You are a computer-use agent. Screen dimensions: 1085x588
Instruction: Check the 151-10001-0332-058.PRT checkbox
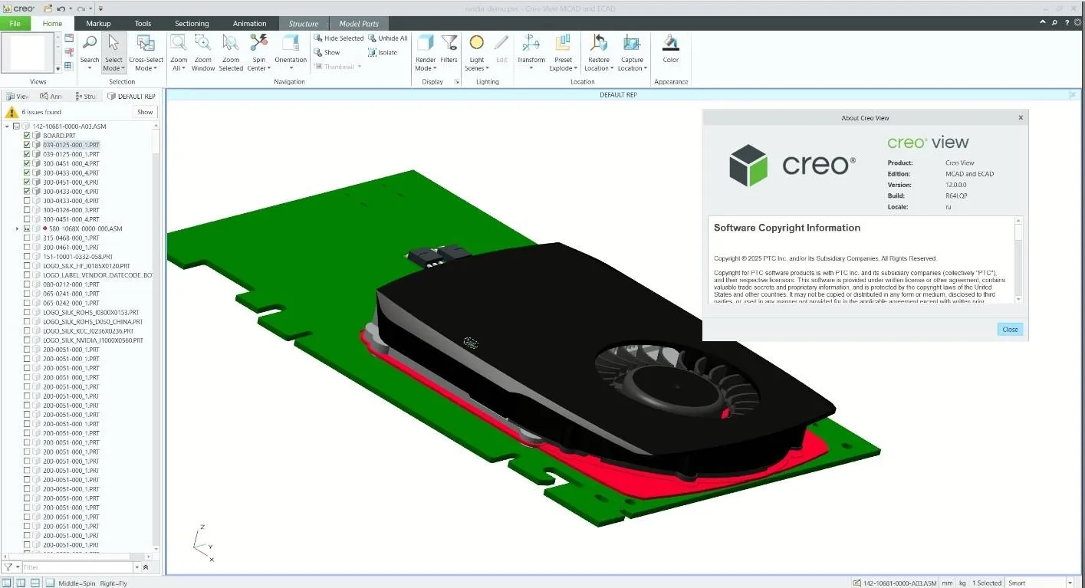click(x=27, y=257)
